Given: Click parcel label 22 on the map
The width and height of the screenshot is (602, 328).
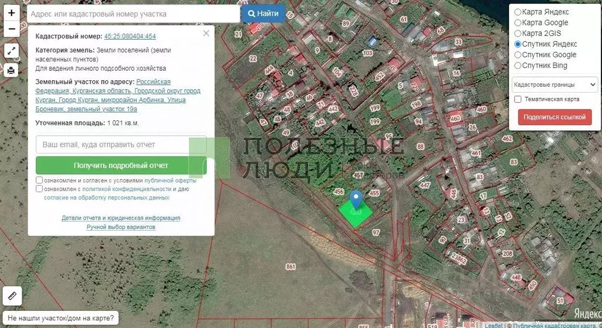Looking at the screenshot, I should [x=253, y=58].
